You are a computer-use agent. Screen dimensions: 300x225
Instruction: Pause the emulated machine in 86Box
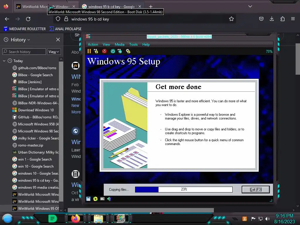(x=89, y=51)
